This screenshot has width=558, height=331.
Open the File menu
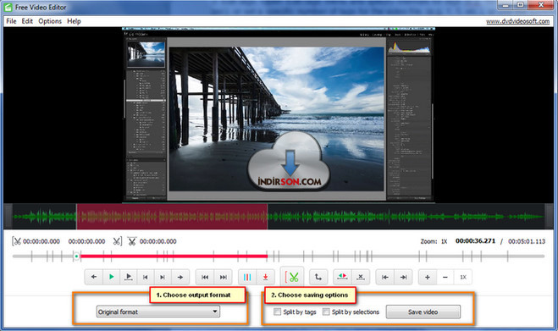(x=11, y=21)
